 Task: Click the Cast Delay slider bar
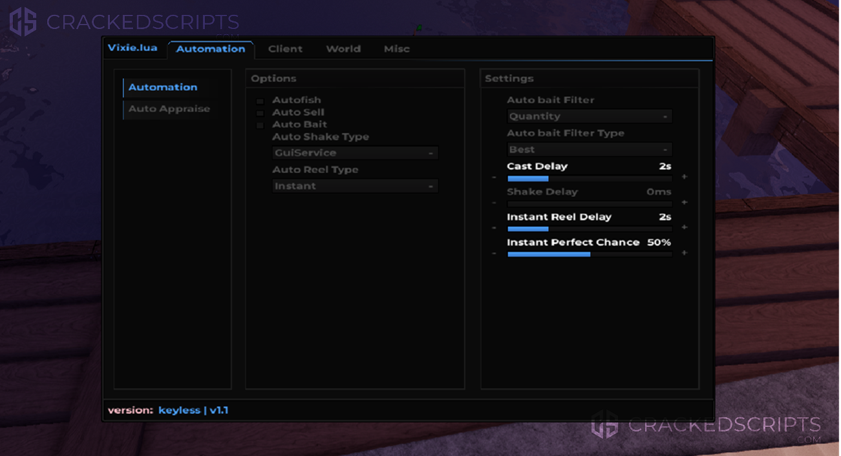(590, 178)
